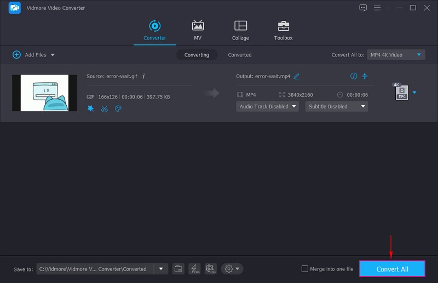Select the error-wait.gif thumbnail preview

[44, 93]
